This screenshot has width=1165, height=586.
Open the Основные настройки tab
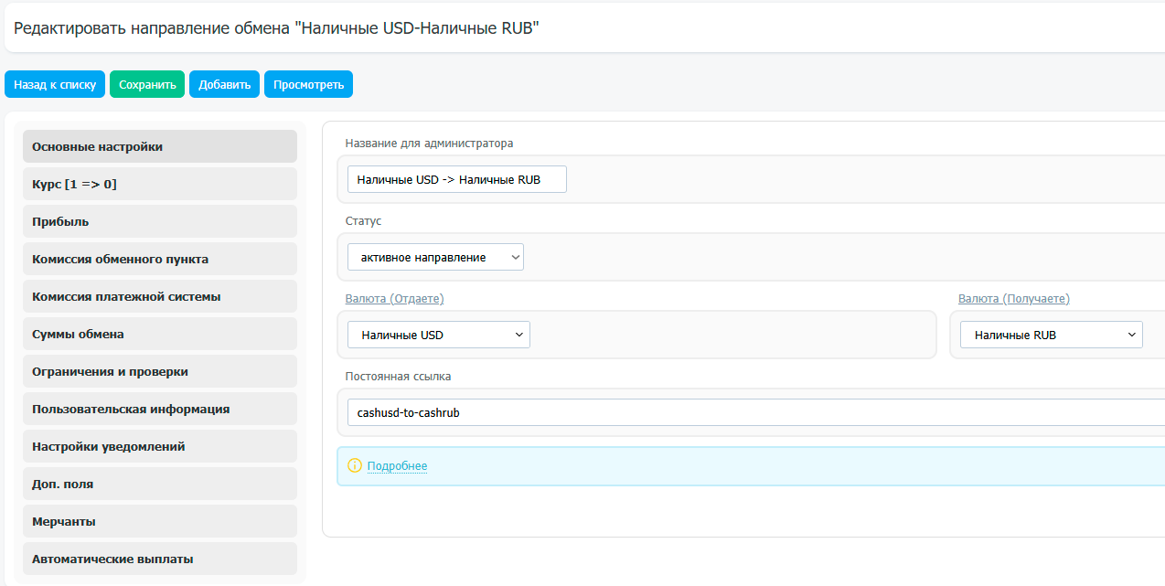click(160, 146)
